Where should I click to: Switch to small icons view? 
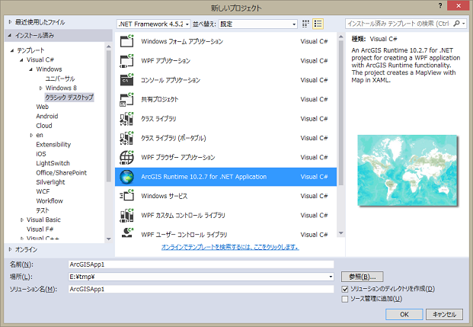305,24
